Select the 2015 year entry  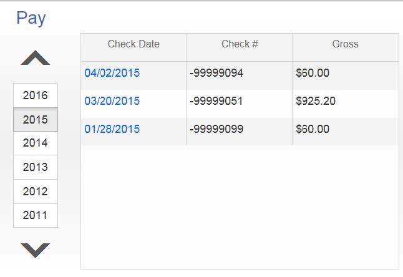tap(35, 119)
